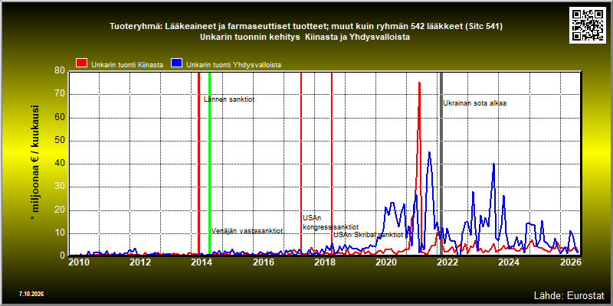Click y-axis value 10

tap(60, 234)
